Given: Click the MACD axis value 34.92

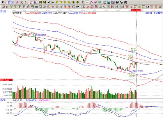Looking at the screenshot, I should coord(9,102).
